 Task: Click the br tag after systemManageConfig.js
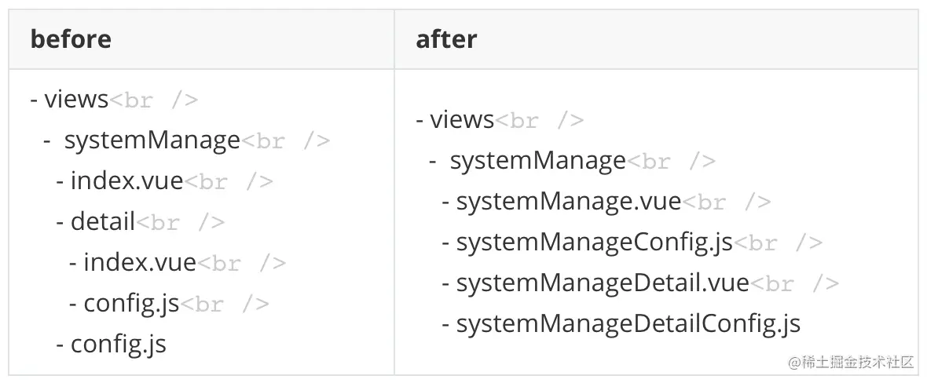(778, 243)
